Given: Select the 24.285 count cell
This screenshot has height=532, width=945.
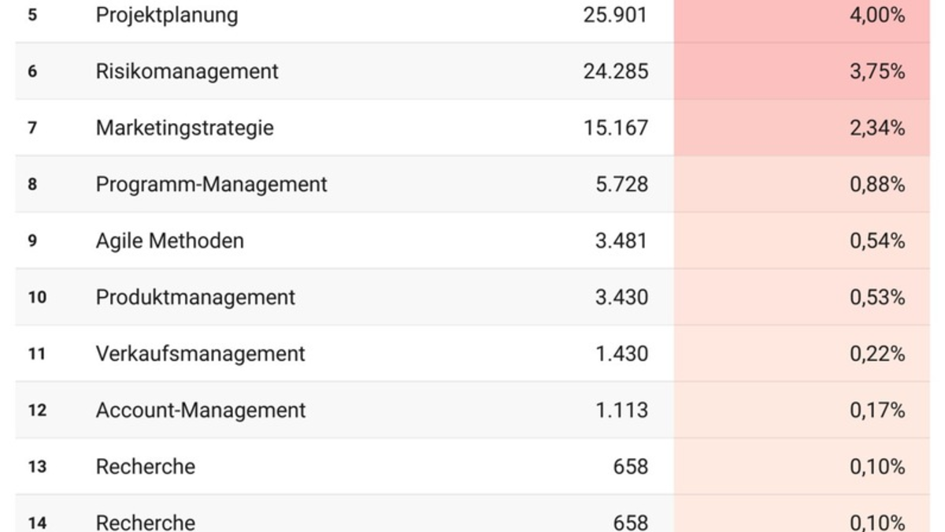Looking at the screenshot, I should click(615, 71).
